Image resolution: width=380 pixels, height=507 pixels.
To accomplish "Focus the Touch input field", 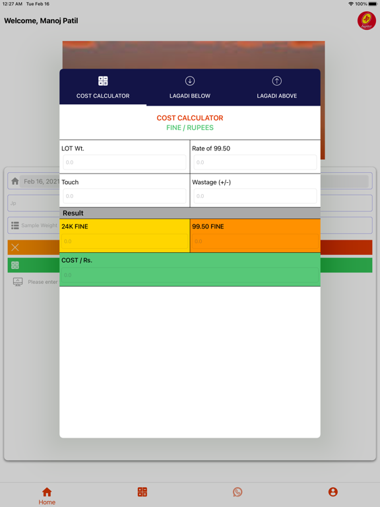I will click(x=125, y=196).
